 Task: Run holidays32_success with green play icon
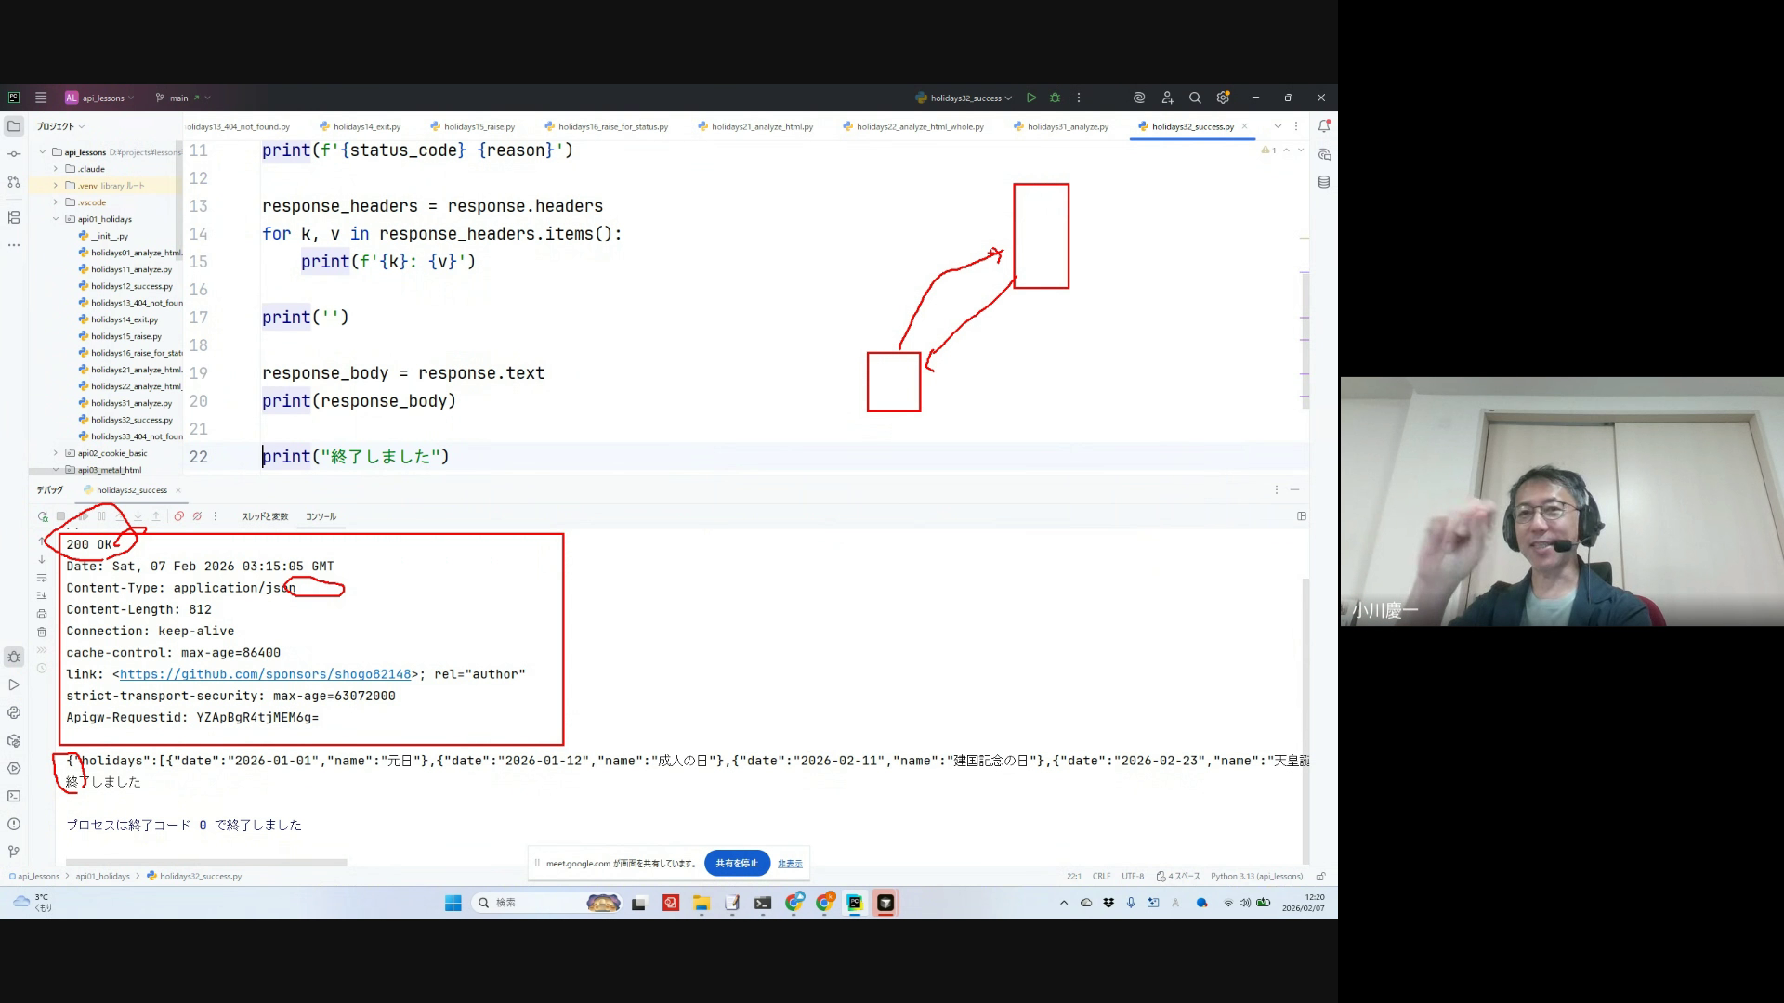pos(1031,98)
